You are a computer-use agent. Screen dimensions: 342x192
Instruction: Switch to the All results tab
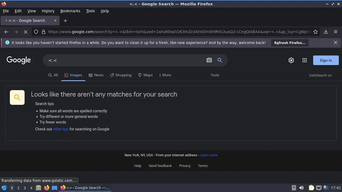click(x=53, y=75)
